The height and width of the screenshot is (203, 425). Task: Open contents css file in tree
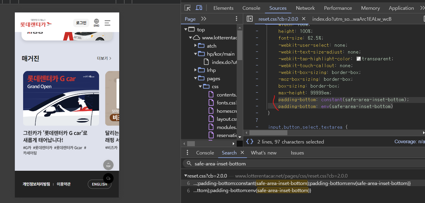click(223, 95)
